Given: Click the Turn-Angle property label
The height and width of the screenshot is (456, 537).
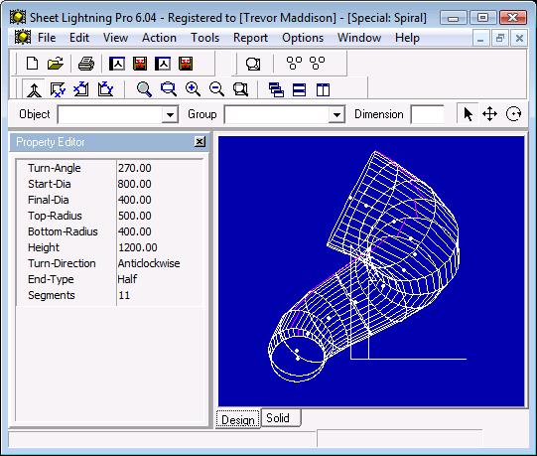Looking at the screenshot, I should pos(55,168).
